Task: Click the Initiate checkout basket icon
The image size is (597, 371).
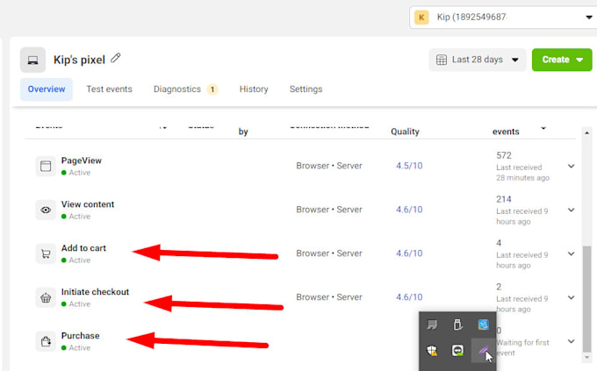Action: point(46,297)
